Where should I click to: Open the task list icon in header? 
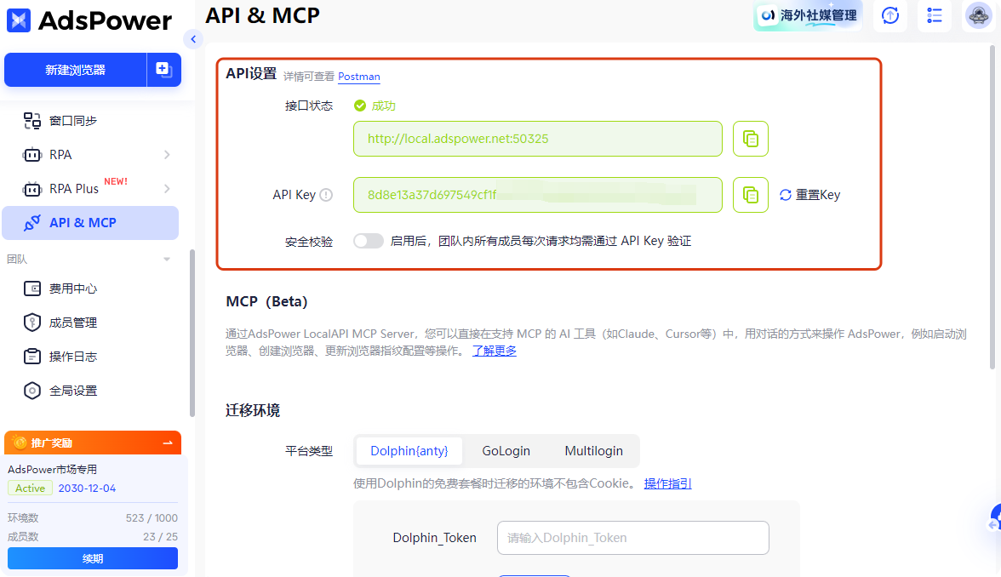(x=935, y=15)
